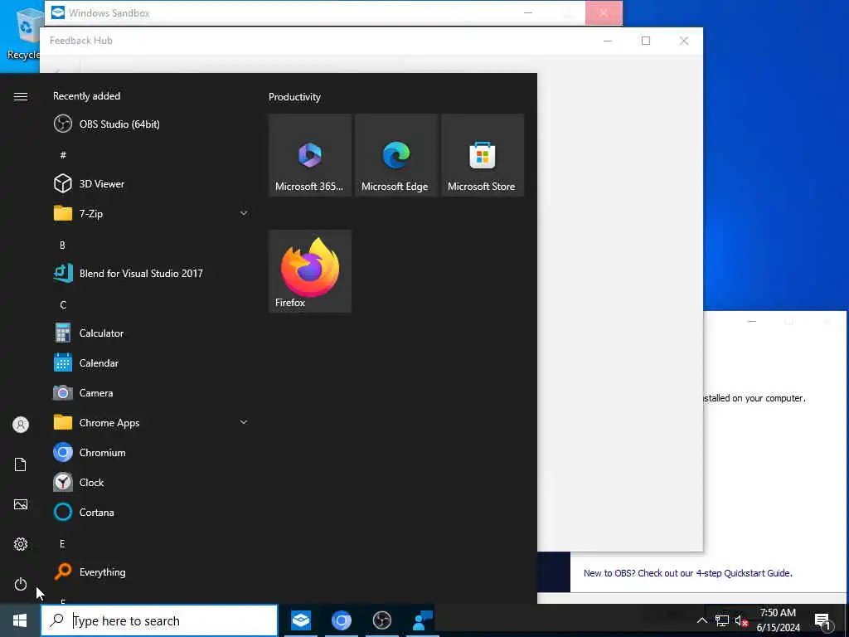The image size is (849, 637).
Task: Open Chromium from the taskbar
Action: pos(341,620)
